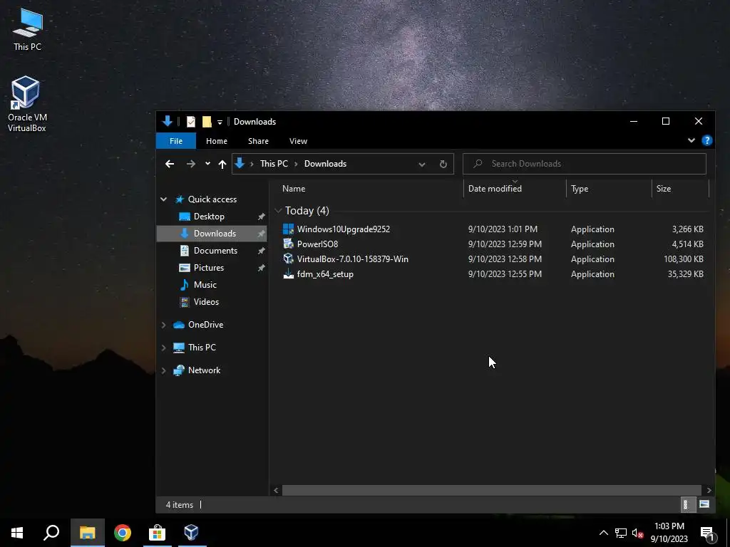Image resolution: width=730 pixels, height=547 pixels.
Task: Open Desktop in the navigation pane
Action: click(209, 217)
